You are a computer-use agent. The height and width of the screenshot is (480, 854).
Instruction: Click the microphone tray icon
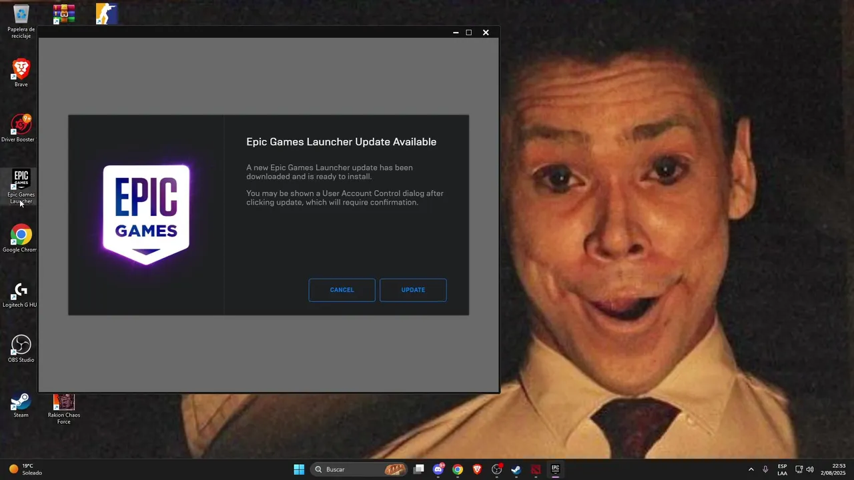765,469
